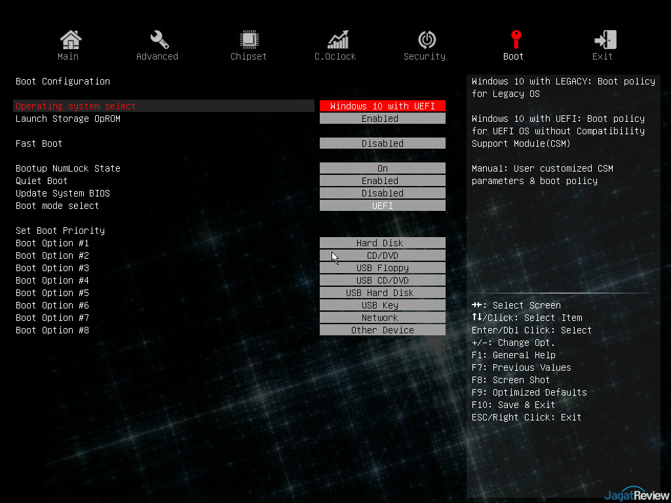
Task: Open Boot mode select UEFI dropdown
Action: pyautogui.click(x=382, y=206)
